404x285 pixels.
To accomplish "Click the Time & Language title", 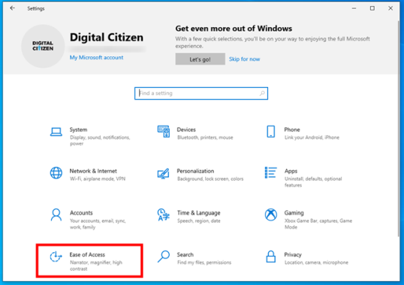I will point(198,213).
